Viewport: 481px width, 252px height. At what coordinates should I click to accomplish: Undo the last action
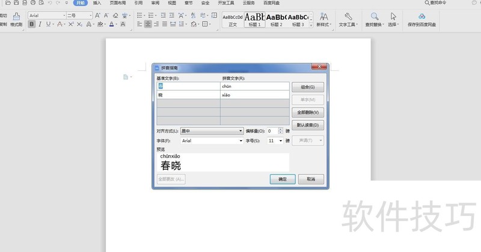click(50, 3)
